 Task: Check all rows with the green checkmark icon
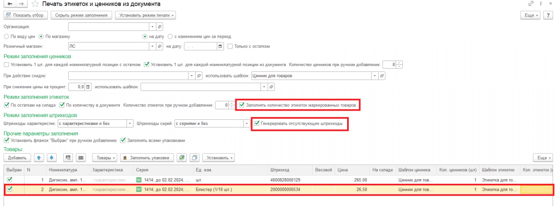tap(182, 157)
